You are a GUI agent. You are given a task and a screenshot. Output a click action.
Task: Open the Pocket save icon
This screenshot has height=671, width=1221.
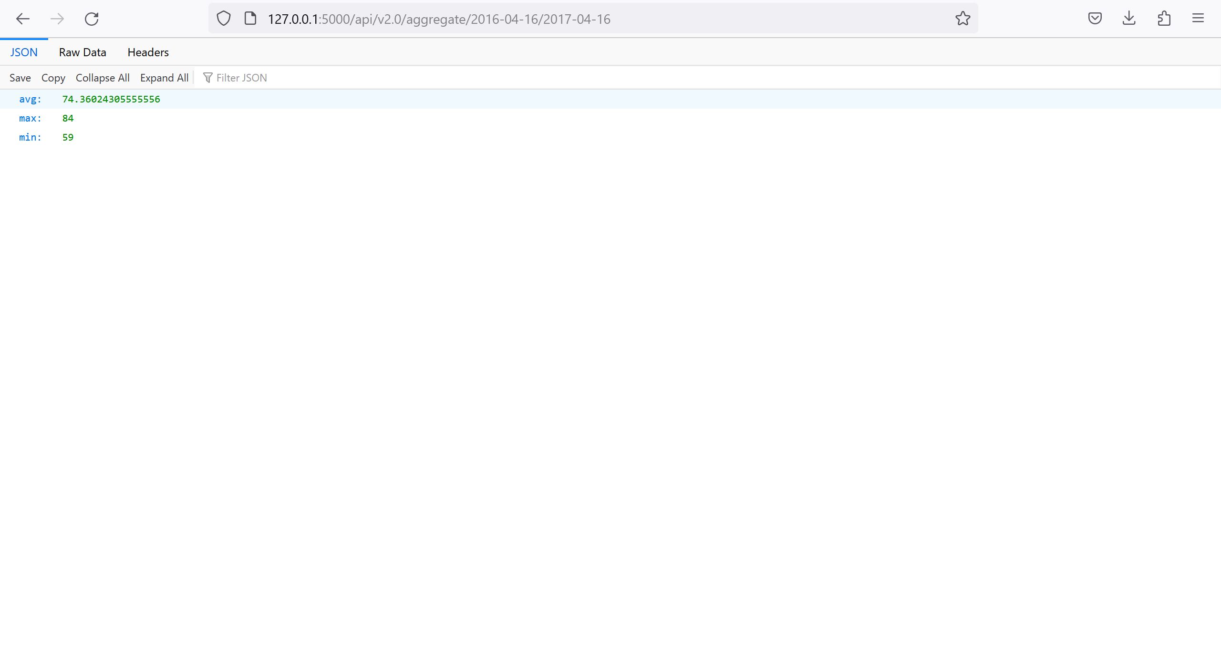point(1095,19)
